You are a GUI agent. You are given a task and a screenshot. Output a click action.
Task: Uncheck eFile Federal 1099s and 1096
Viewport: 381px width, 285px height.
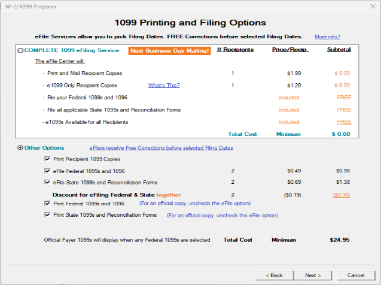47,171
